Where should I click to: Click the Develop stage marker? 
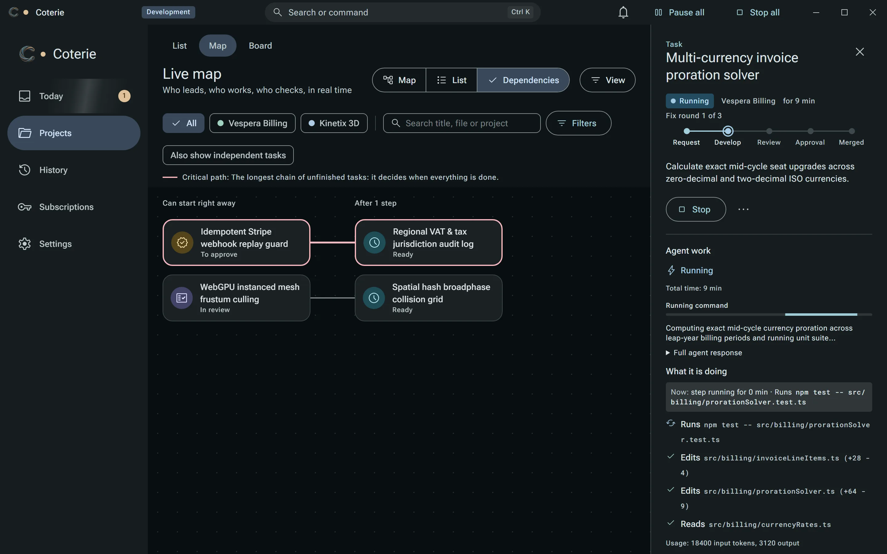(728, 131)
